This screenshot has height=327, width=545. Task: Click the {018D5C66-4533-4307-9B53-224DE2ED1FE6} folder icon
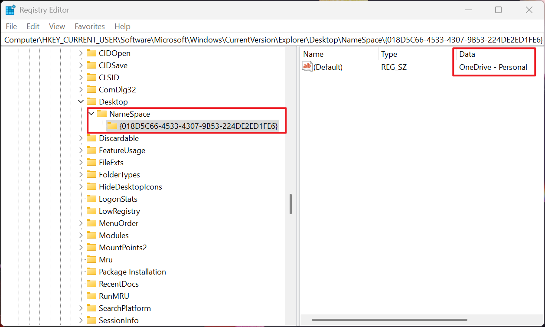coord(112,126)
